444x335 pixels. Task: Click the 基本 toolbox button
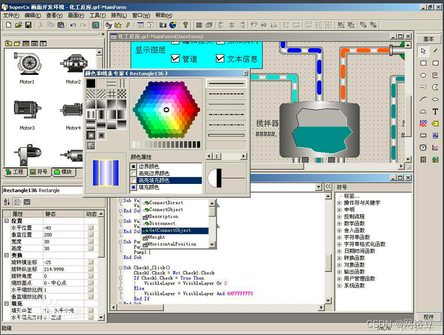(429, 39)
